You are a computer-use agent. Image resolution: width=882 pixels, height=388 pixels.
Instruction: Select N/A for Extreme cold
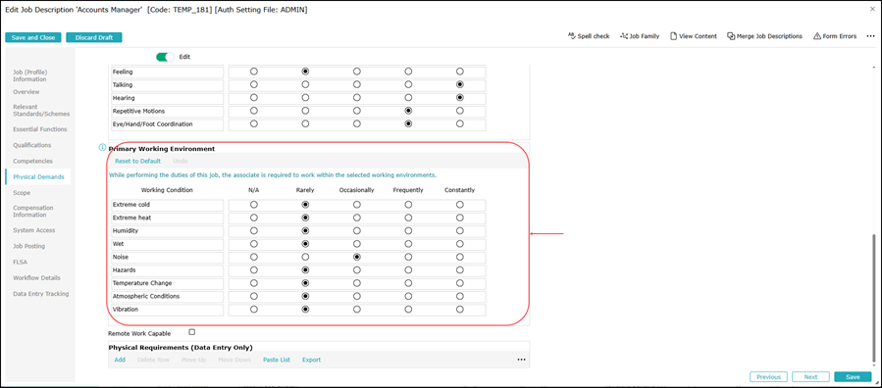click(254, 205)
